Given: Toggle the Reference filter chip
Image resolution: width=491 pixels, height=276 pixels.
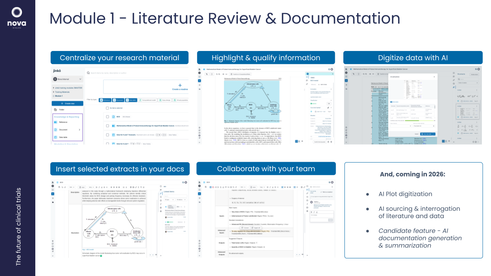Looking at the screenshot, I should pyautogui.click(x=104, y=100).
